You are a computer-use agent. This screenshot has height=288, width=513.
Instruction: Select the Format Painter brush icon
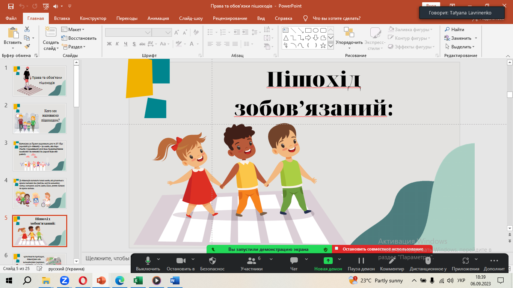[27, 46]
